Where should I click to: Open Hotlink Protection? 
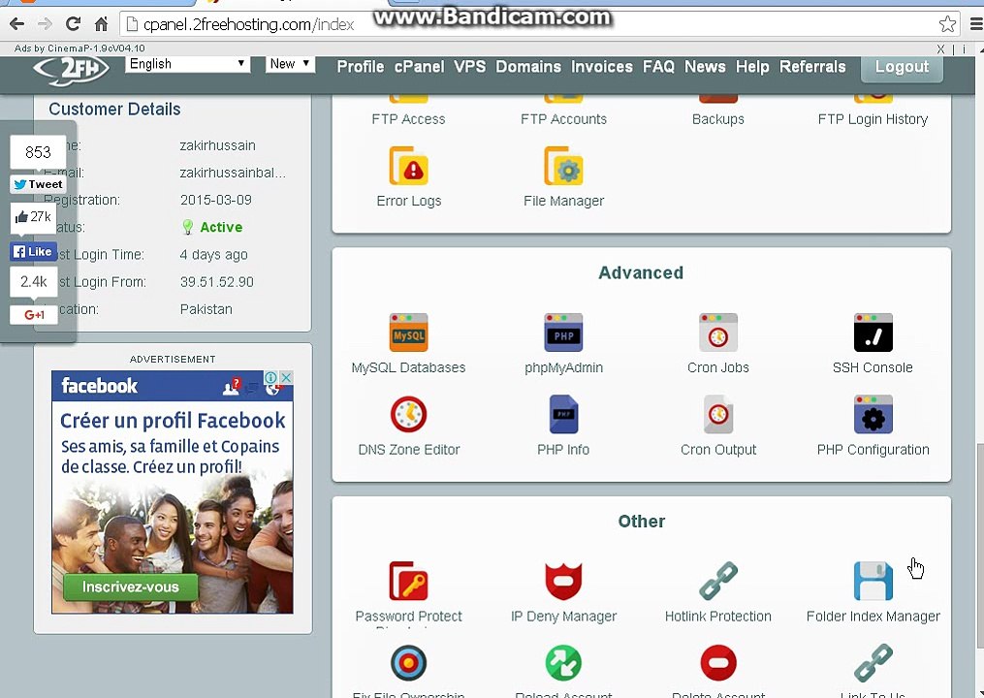click(x=718, y=582)
